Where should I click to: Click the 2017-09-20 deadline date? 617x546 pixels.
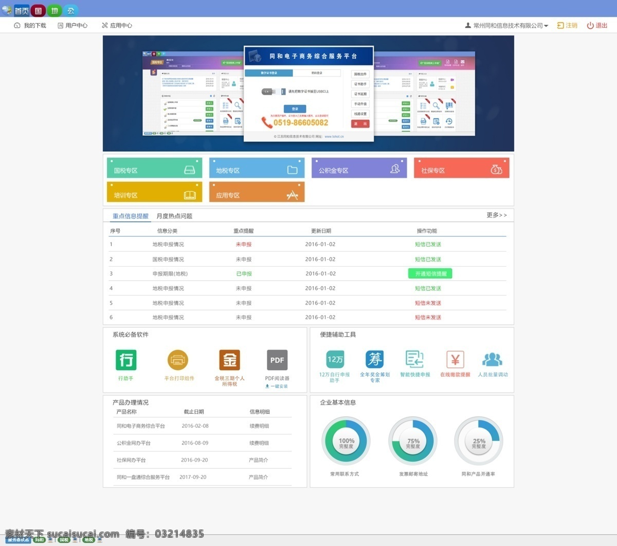tap(193, 477)
